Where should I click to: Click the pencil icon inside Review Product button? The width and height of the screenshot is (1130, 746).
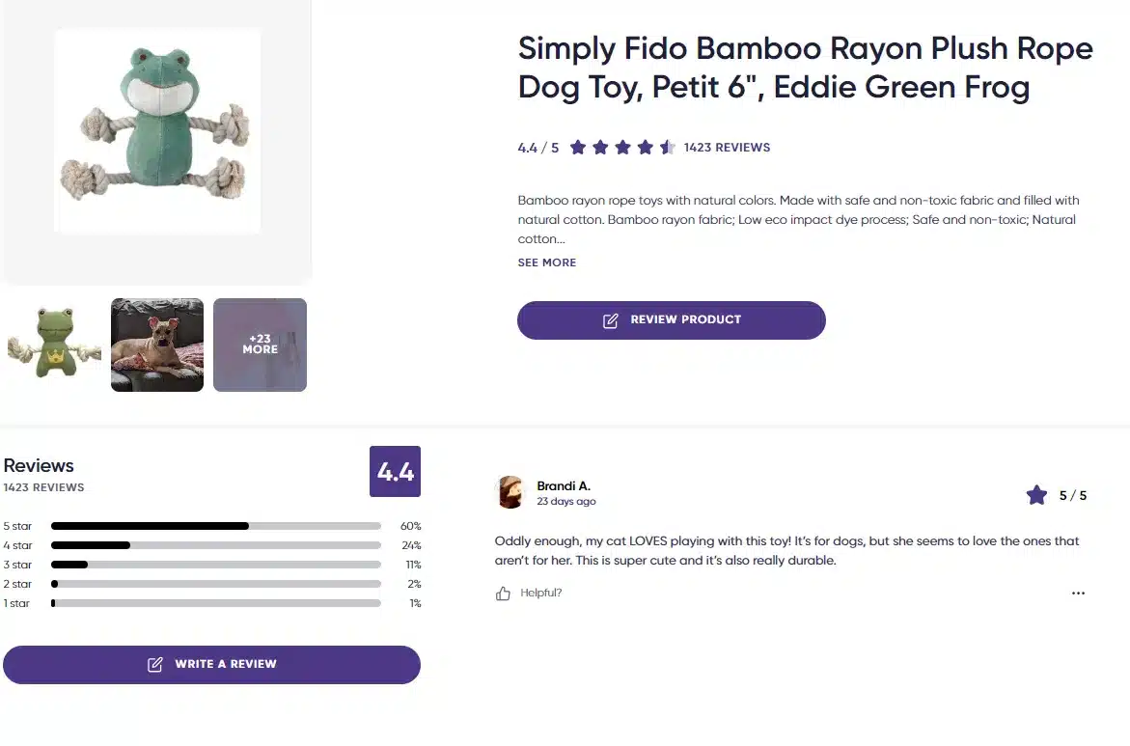click(x=611, y=319)
